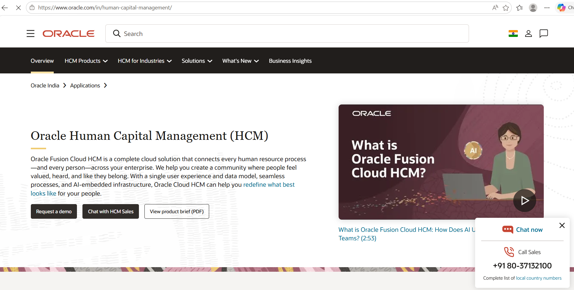This screenshot has width=574, height=290.
Task: Close the Chat now popup
Action: pos(562,225)
